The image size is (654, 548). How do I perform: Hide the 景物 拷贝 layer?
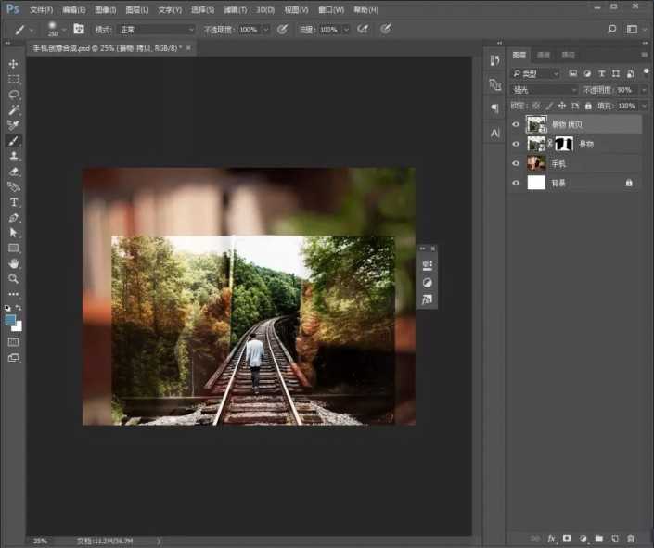pos(517,124)
